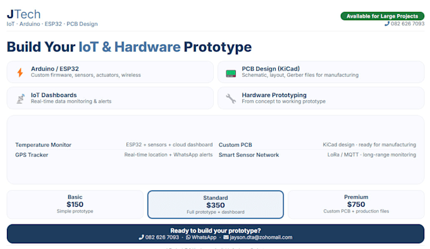This screenshot has height=249, width=430.
Task: Open the Temperature Monitor project row
Action: [114, 144]
